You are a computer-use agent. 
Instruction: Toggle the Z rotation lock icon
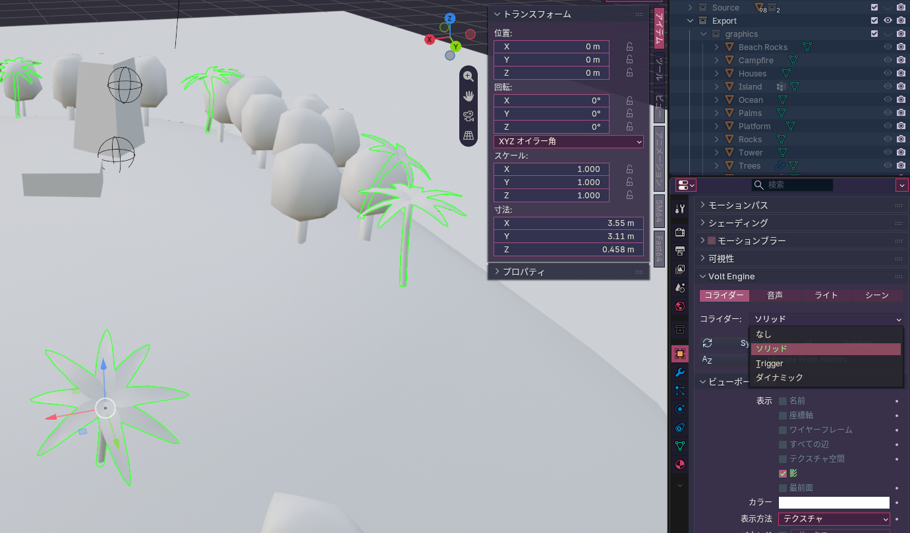click(x=629, y=127)
